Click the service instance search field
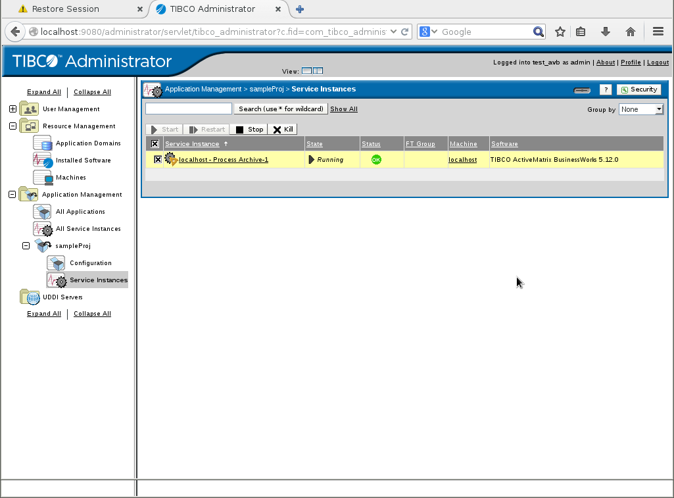The width and height of the screenshot is (674, 498). click(189, 109)
